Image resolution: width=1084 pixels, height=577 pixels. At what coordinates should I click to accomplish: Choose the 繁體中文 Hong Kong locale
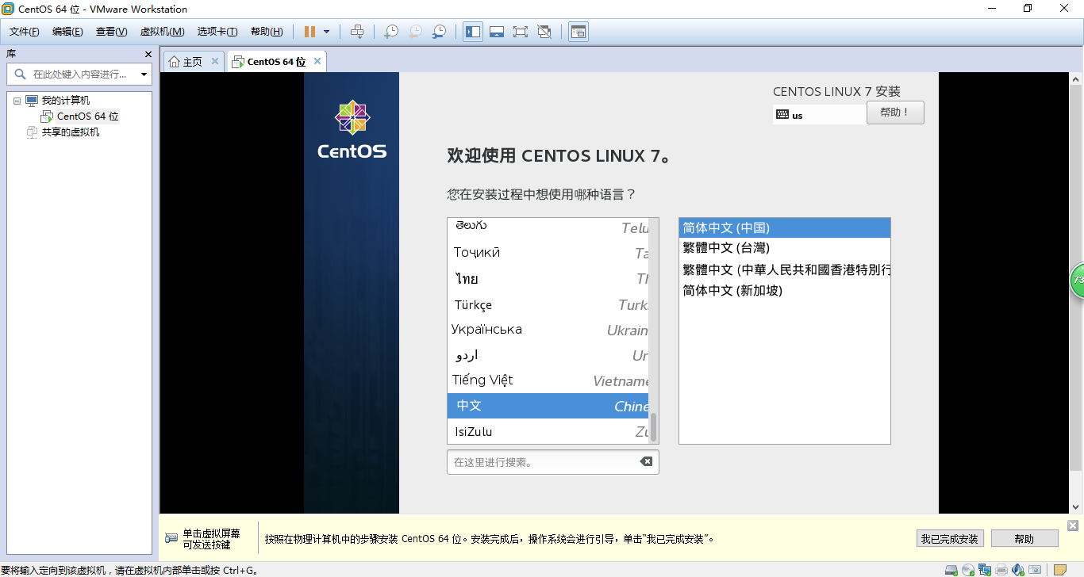coord(785,269)
